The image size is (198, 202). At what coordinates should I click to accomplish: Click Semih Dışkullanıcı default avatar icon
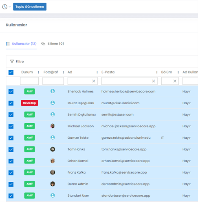tap(53, 114)
